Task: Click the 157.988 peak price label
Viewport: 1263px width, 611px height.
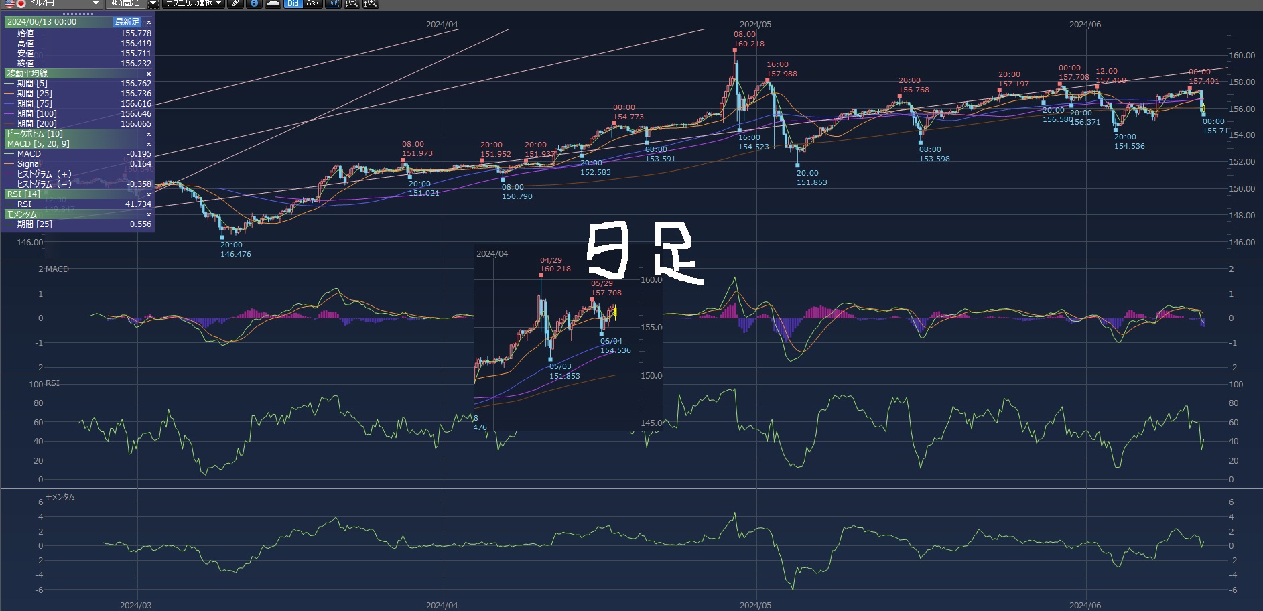Action: pyautogui.click(x=782, y=74)
